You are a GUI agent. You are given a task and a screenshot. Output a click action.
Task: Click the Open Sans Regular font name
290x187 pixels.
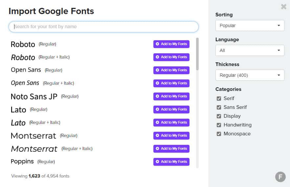tap(26, 70)
